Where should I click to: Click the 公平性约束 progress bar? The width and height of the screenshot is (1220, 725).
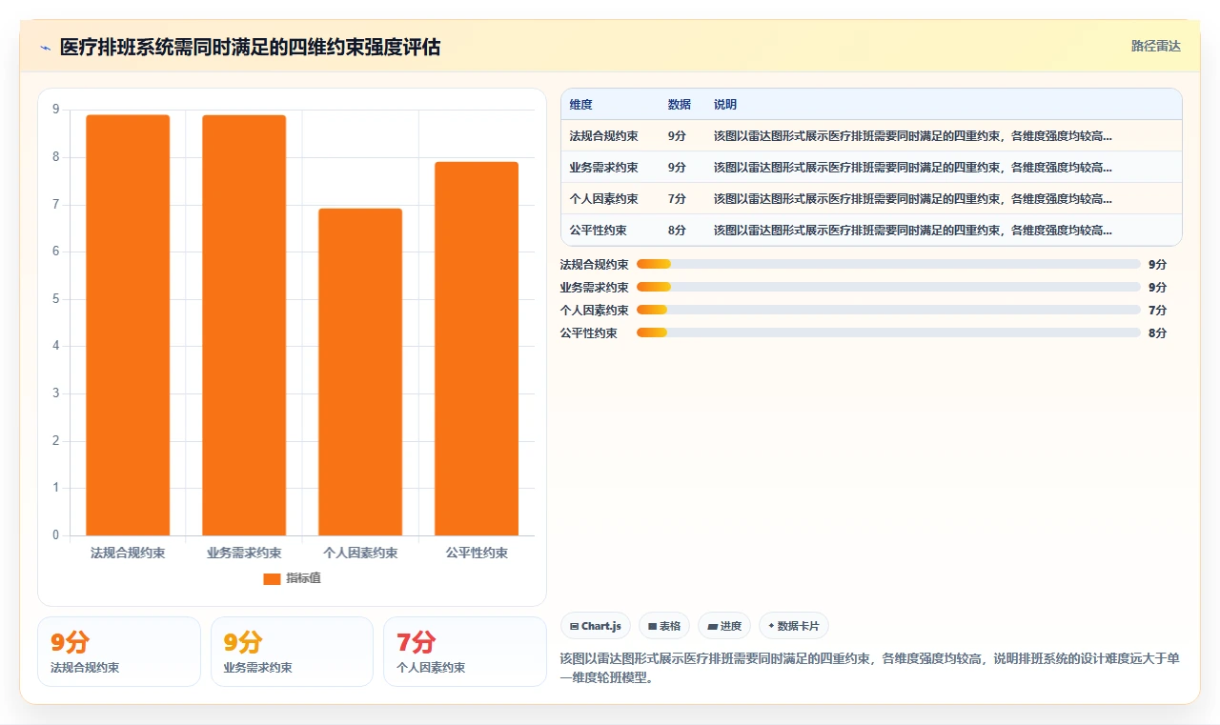pos(888,332)
